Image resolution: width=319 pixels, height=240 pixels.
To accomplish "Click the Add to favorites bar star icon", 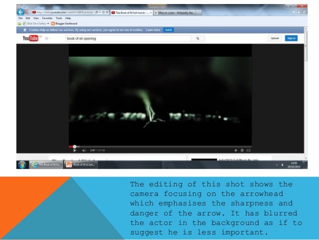I will 19,24.
